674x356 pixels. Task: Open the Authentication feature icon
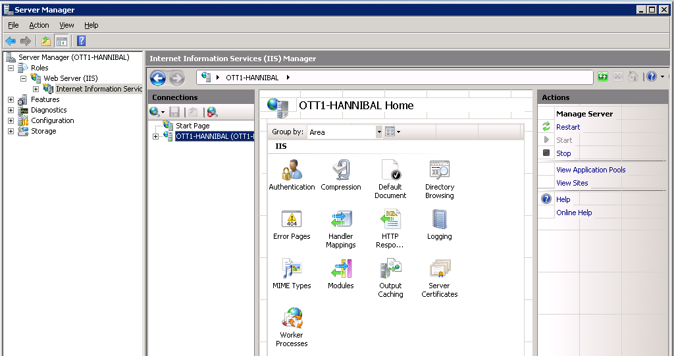pyautogui.click(x=292, y=171)
